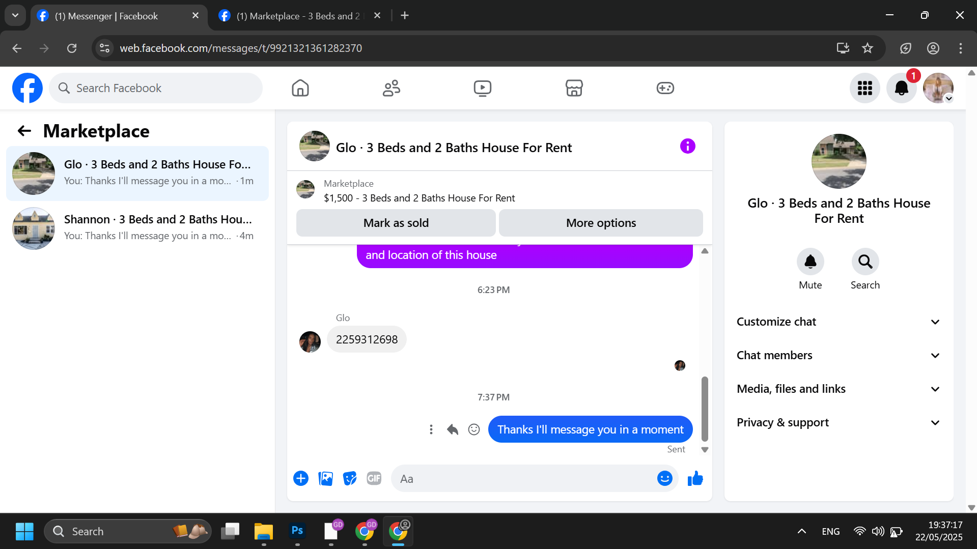React to the sent message with emoji
The image size is (977, 549).
coord(474,430)
